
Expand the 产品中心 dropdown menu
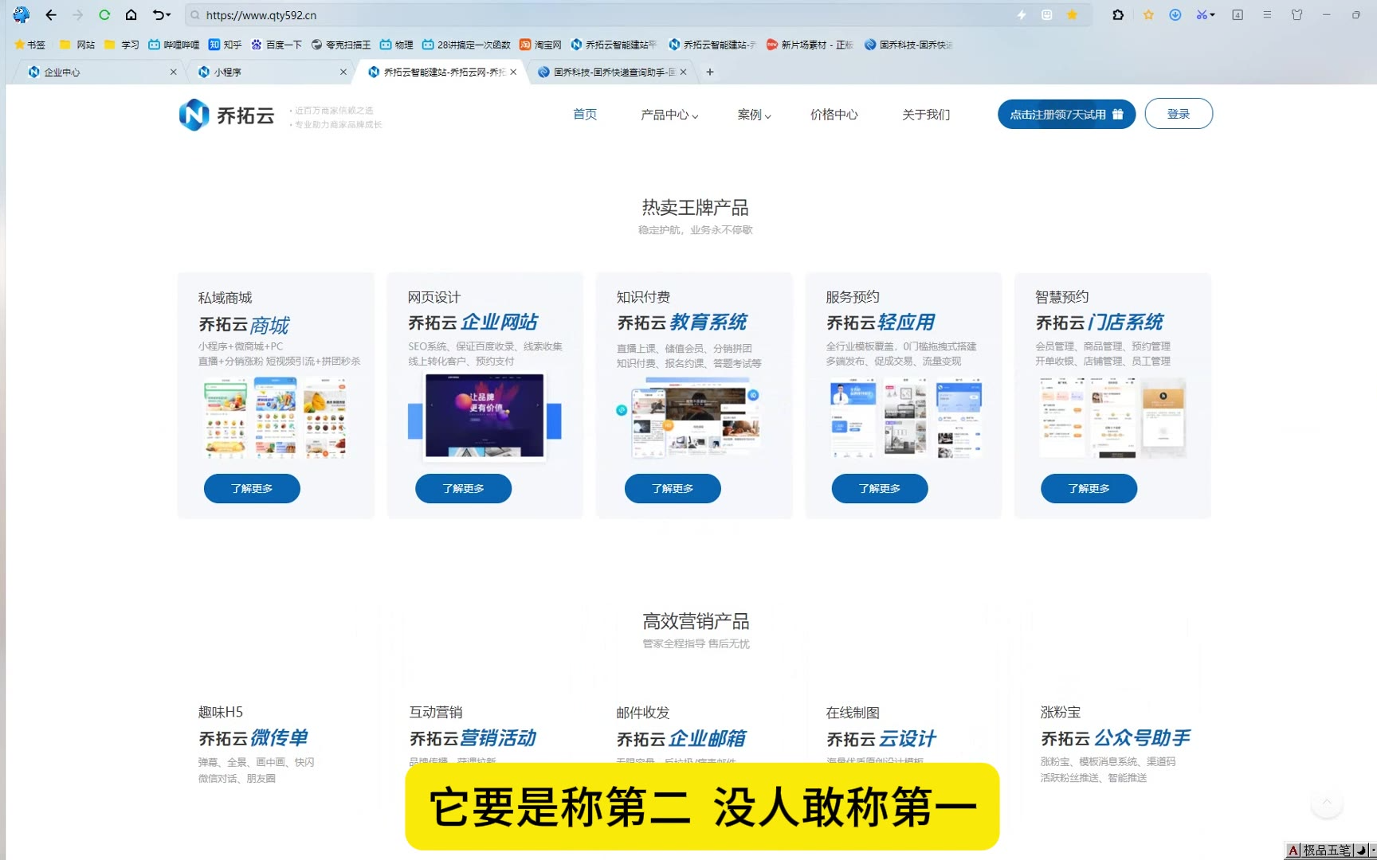pyautogui.click(x=669, y=115)
